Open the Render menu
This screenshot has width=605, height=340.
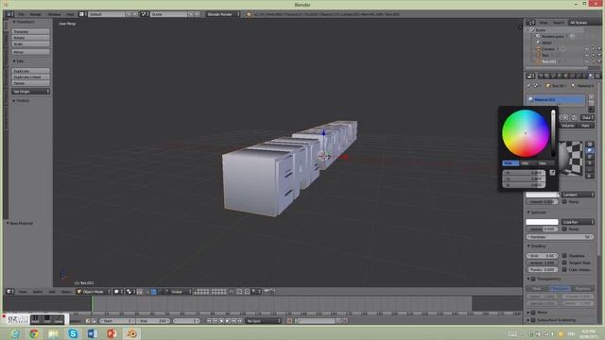(36, 14)
